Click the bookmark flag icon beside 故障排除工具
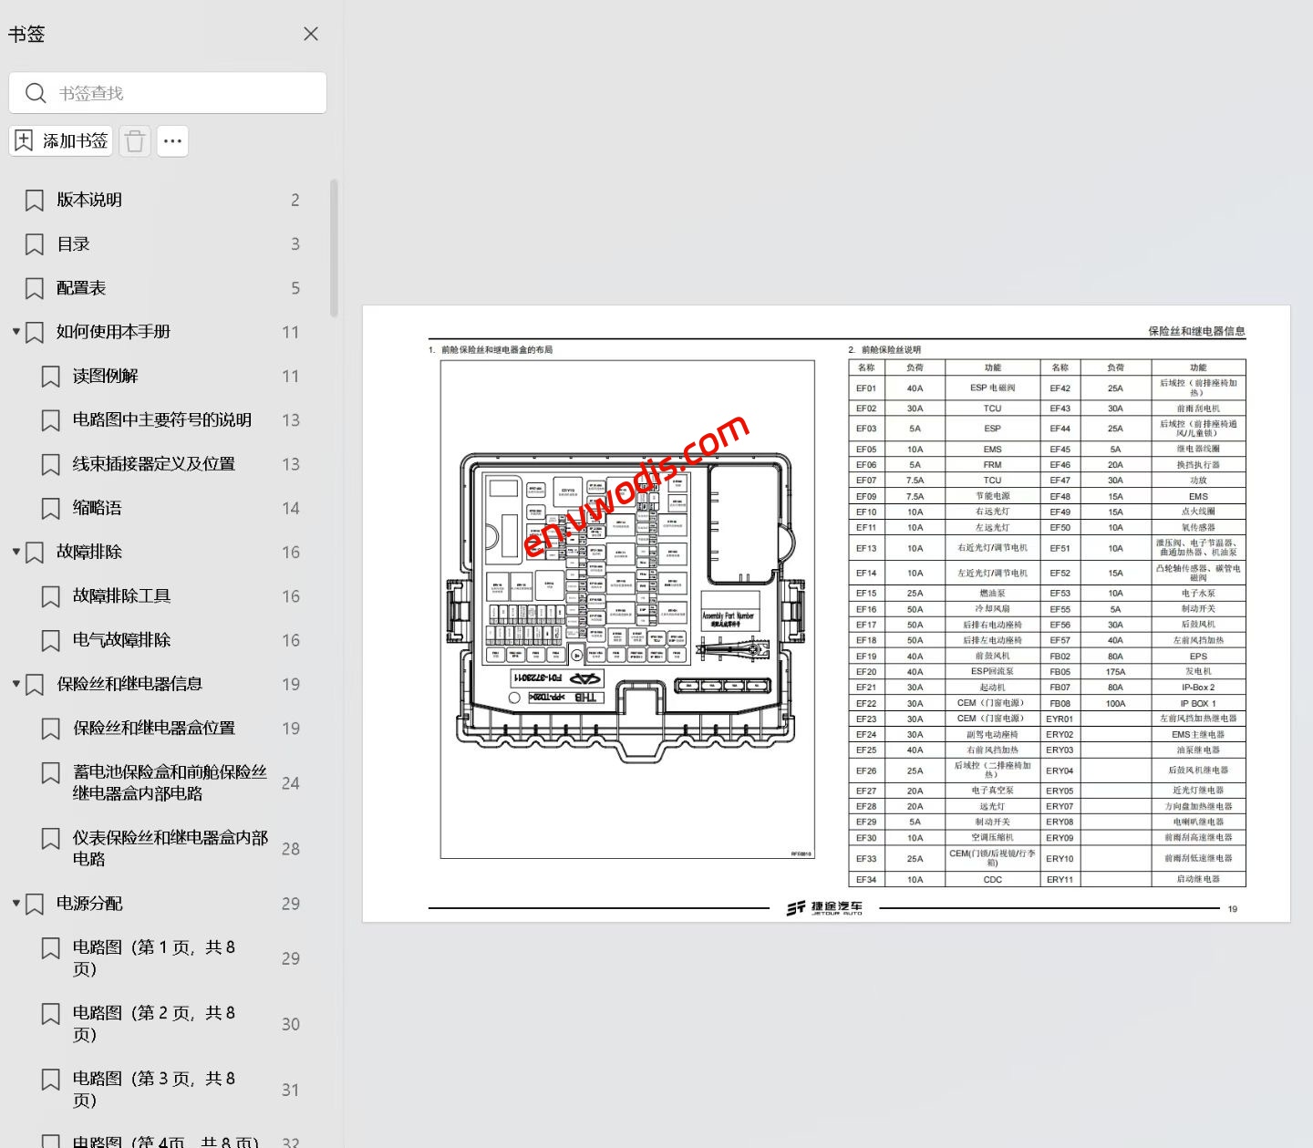1313x1148 pixels. click(50, 595)
